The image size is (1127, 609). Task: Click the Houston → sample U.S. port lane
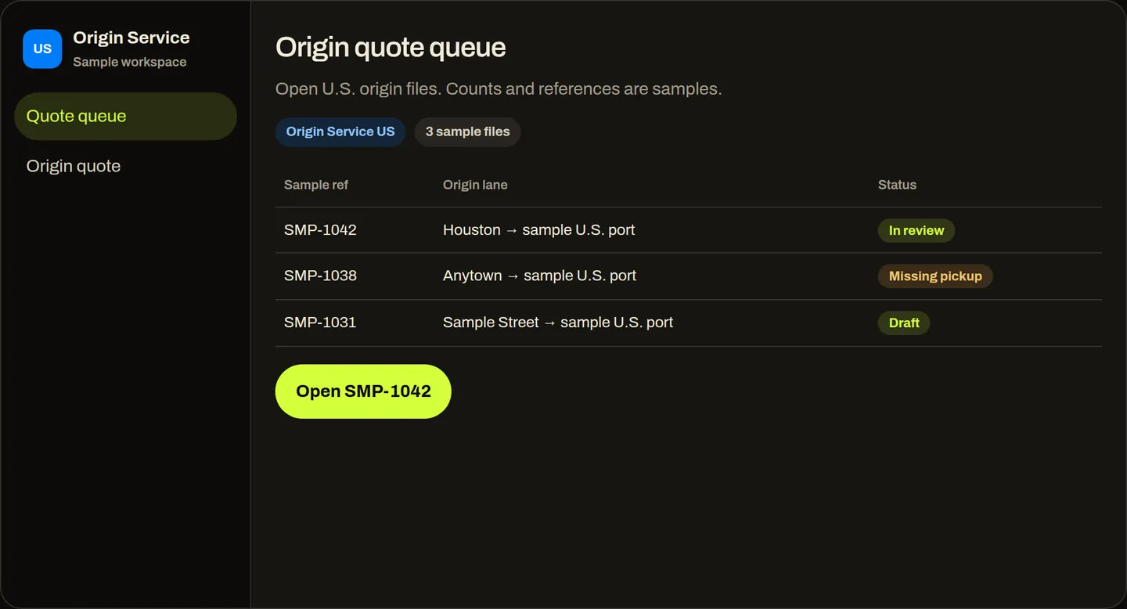click(539, 230)
